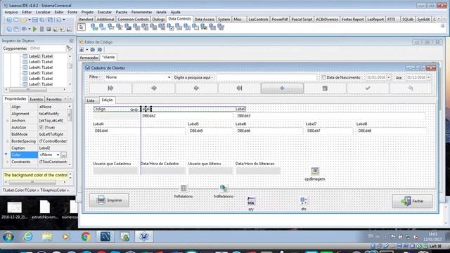Open the file explorer folder on the taskbar
Screen dimensions: 450x253
pyautogui.click(x=47, y=237)
